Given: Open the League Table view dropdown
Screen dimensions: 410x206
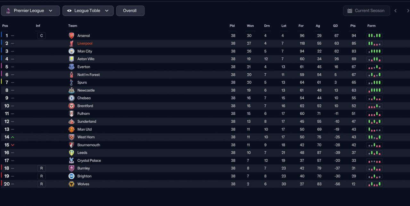Looking at the screenshot, I should (88, 11).
